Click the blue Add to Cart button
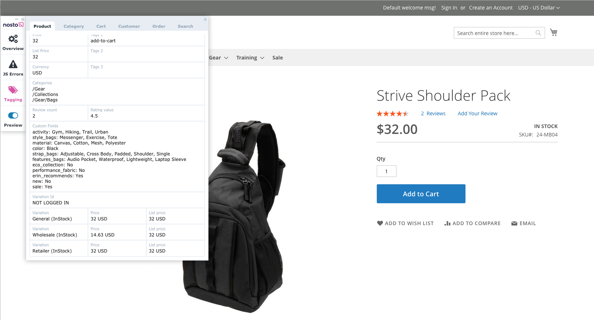 pos(421,194)
